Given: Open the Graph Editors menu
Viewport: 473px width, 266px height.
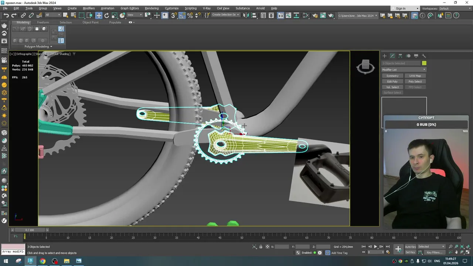Looking at the screenshot, I should click(129, 8).
